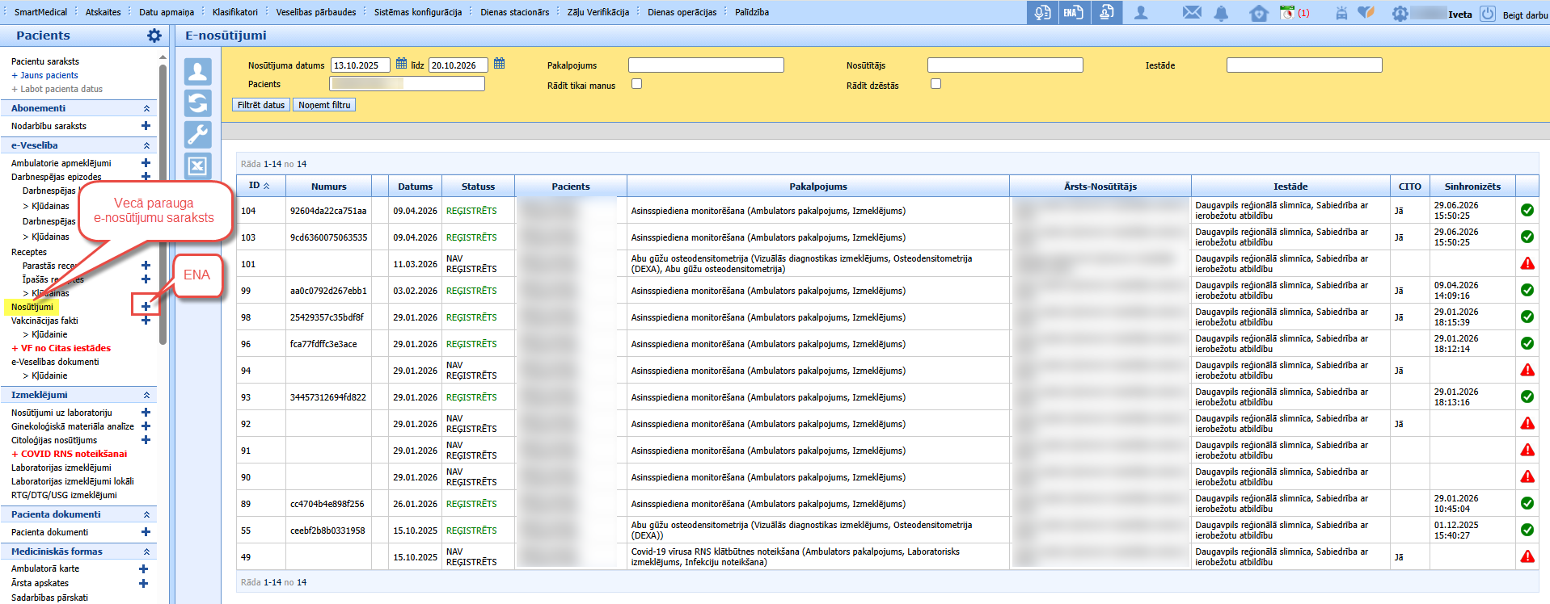The height and width of the screenshot is (604, 1550).
Task: Collapse the Izmeklējumi section
Action: [146, 395]
